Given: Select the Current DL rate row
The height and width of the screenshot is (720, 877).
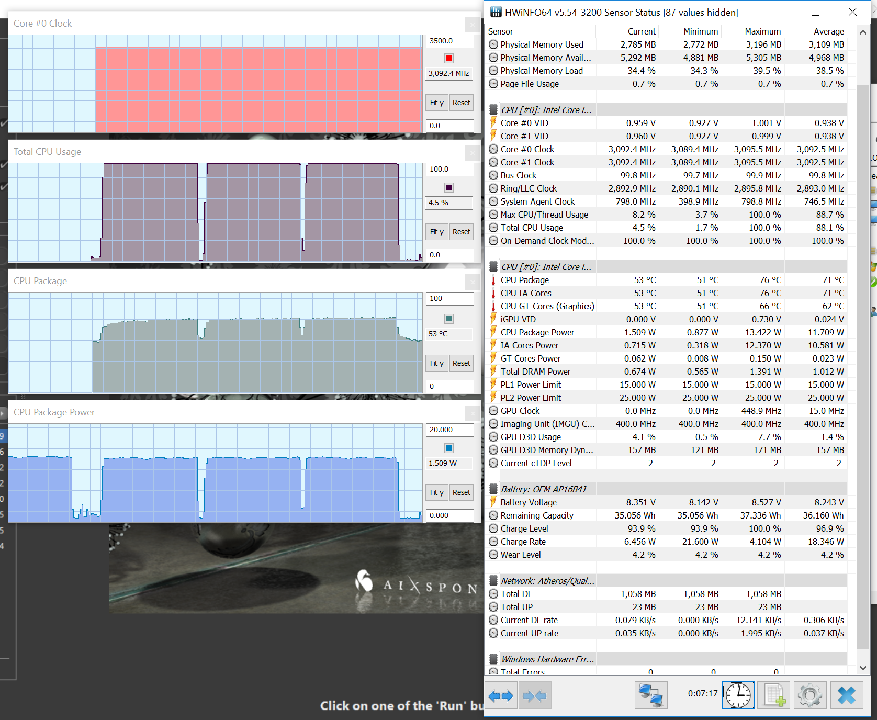Looking at the screenshot, I should tap(667, 620).
